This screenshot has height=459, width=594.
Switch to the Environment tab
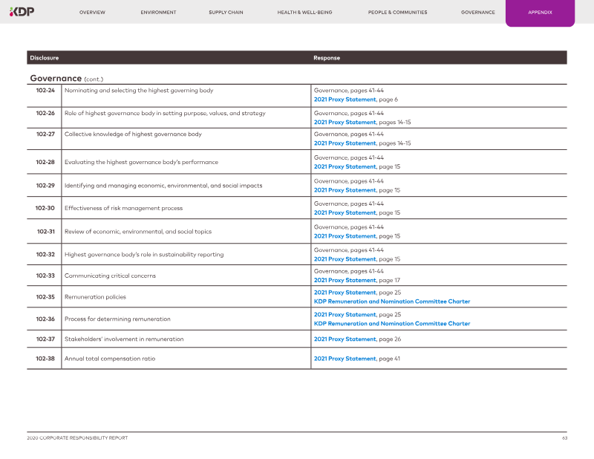pos(158,13)
